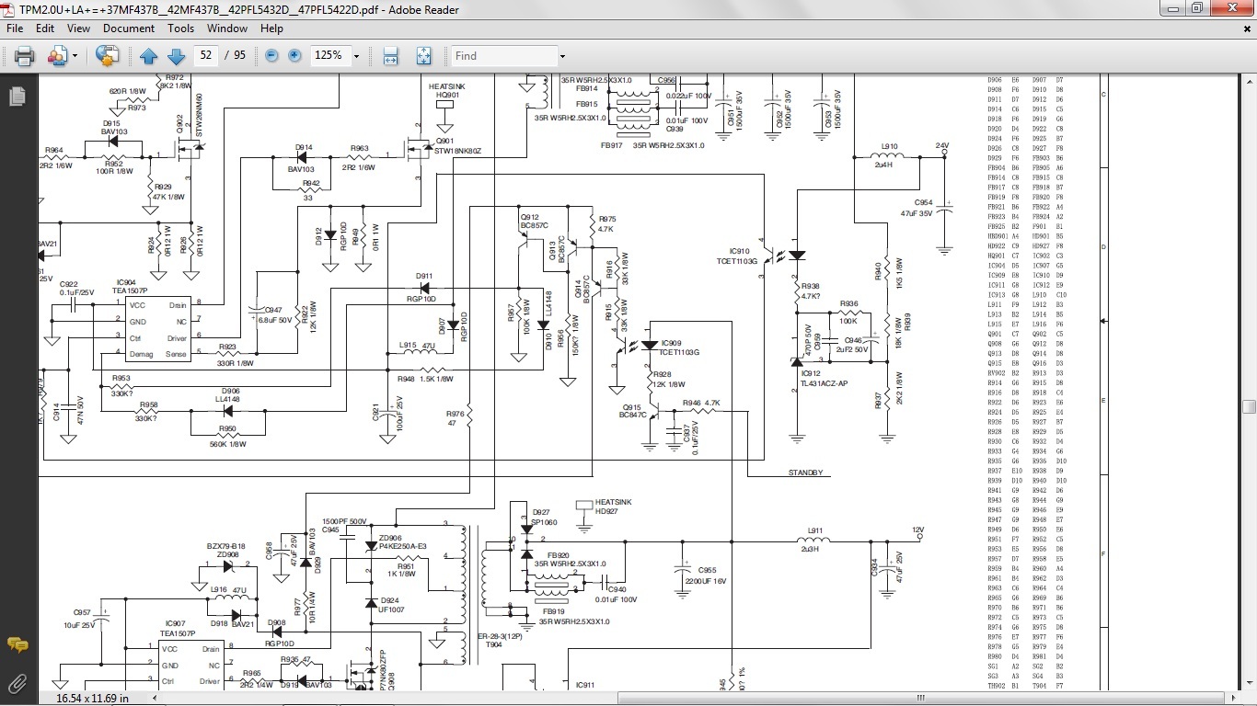Click the Print icon in toolbar
Image resolution: width=1257 pixels, height=706 pixels.
25,56
